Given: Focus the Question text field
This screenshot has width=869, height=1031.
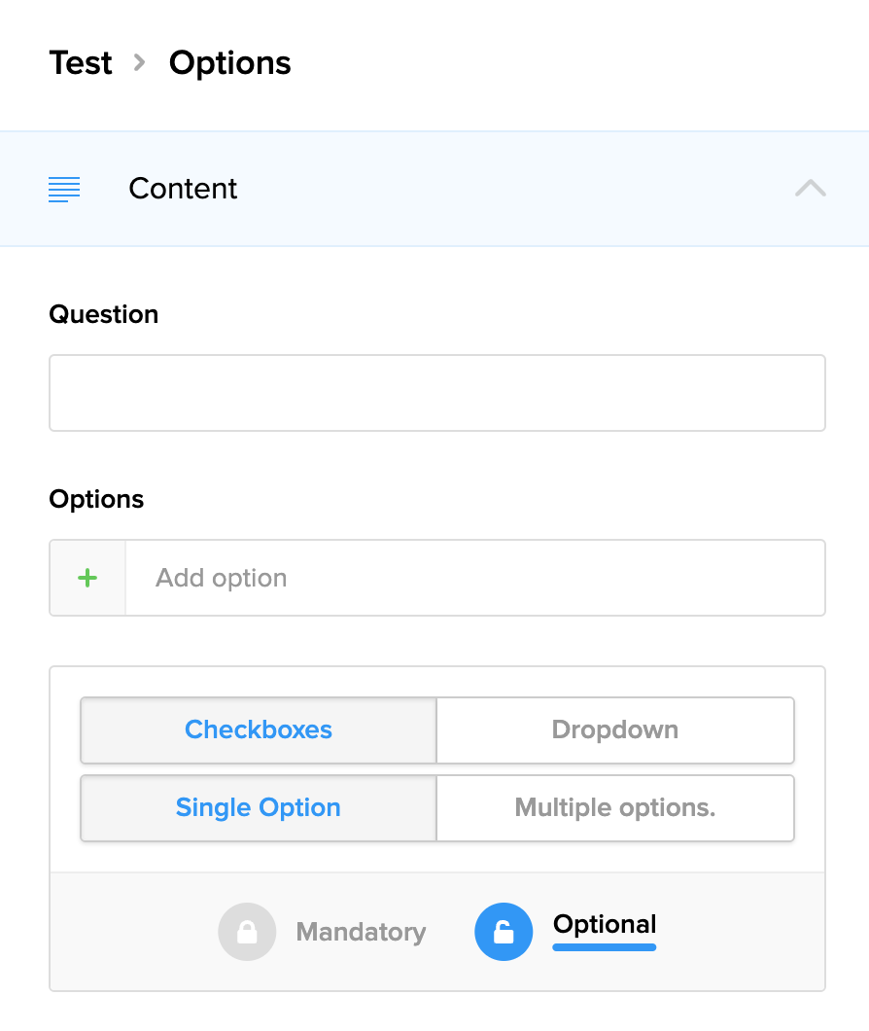Looking at the screenshot, I should click(x=437, y=393).
